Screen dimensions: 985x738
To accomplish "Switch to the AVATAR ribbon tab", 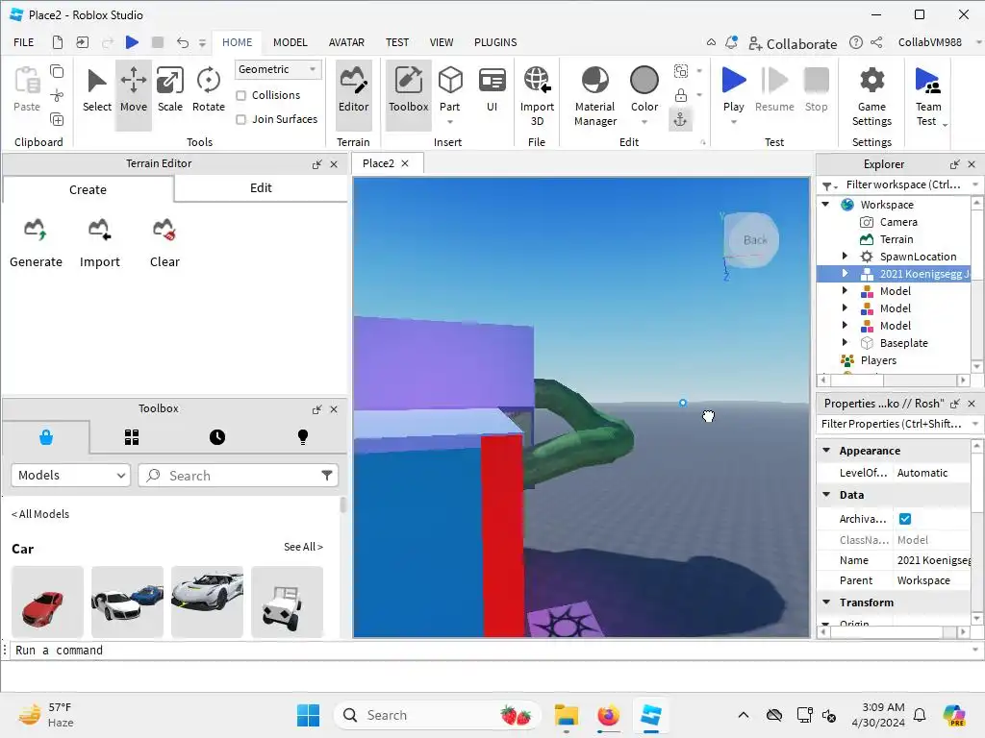I will click(x=346, y=42).
